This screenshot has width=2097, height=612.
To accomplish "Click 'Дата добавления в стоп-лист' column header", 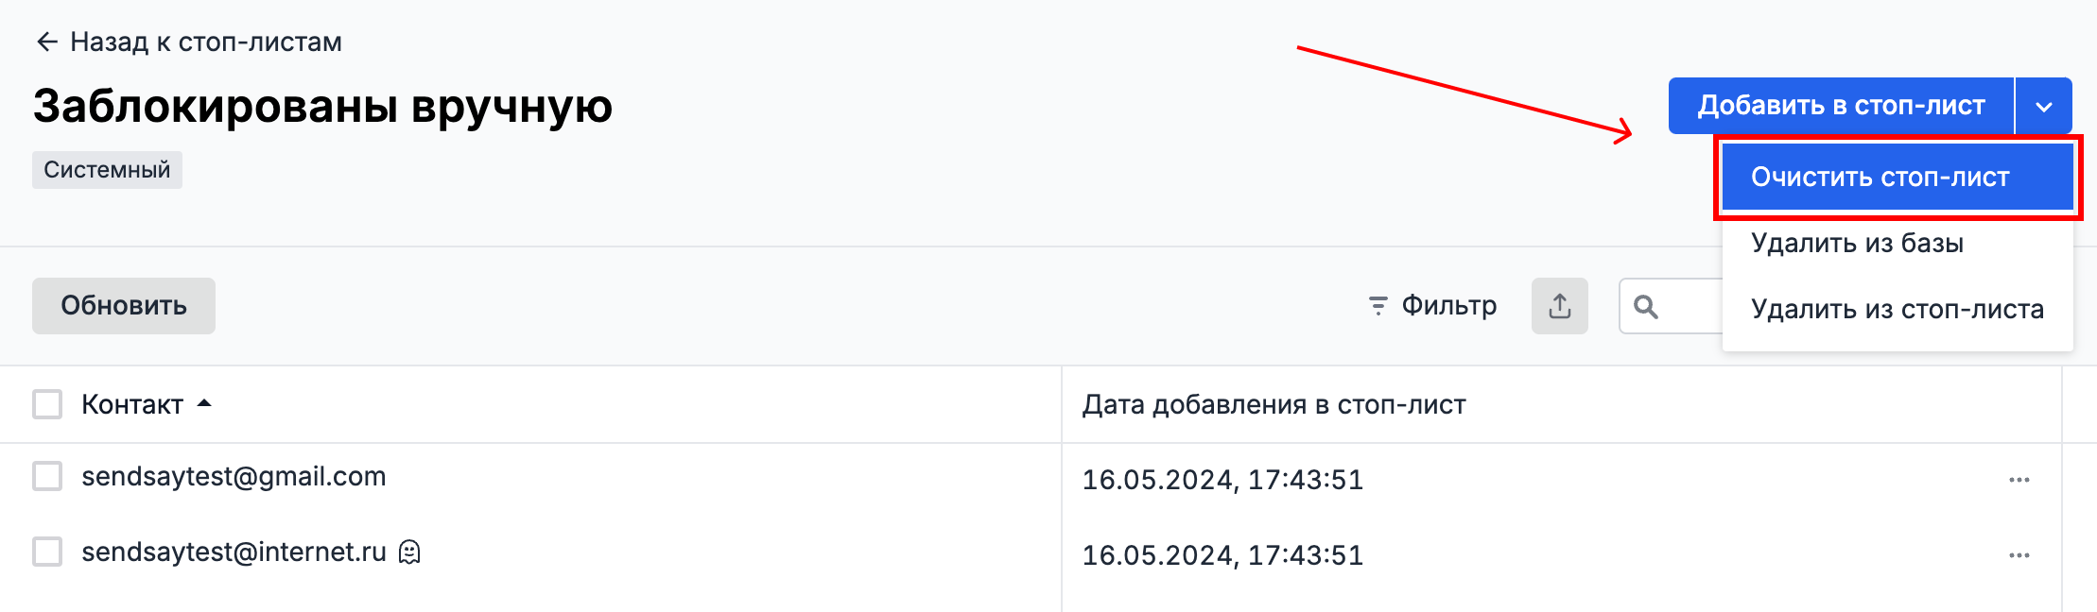I will (1274, 405).
